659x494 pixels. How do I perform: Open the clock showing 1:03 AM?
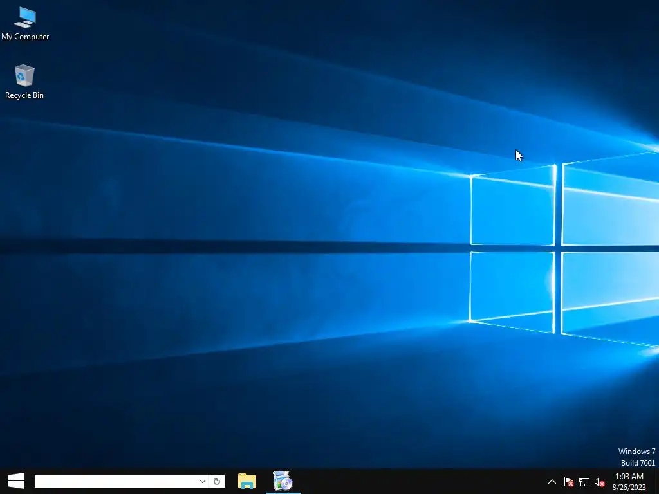pyautogui.click(x=629, y=482)
